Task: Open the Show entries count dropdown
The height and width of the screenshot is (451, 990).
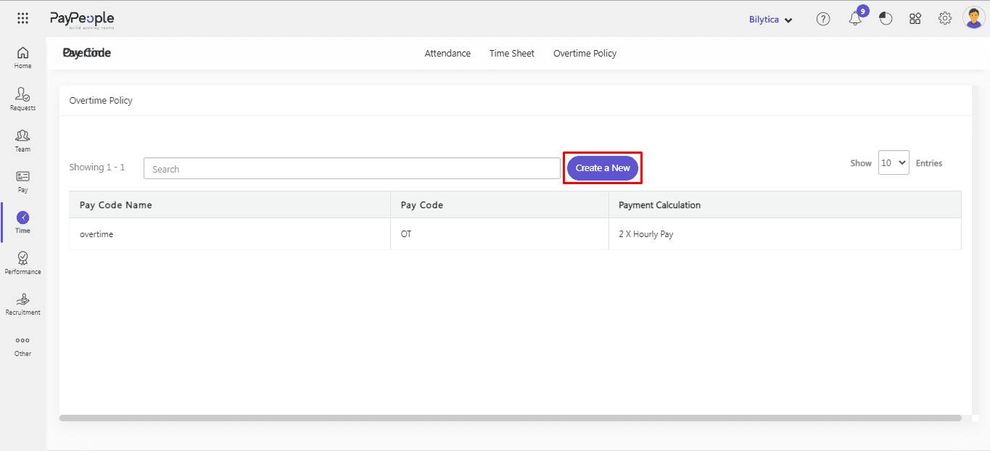Action: coord(893,163)
